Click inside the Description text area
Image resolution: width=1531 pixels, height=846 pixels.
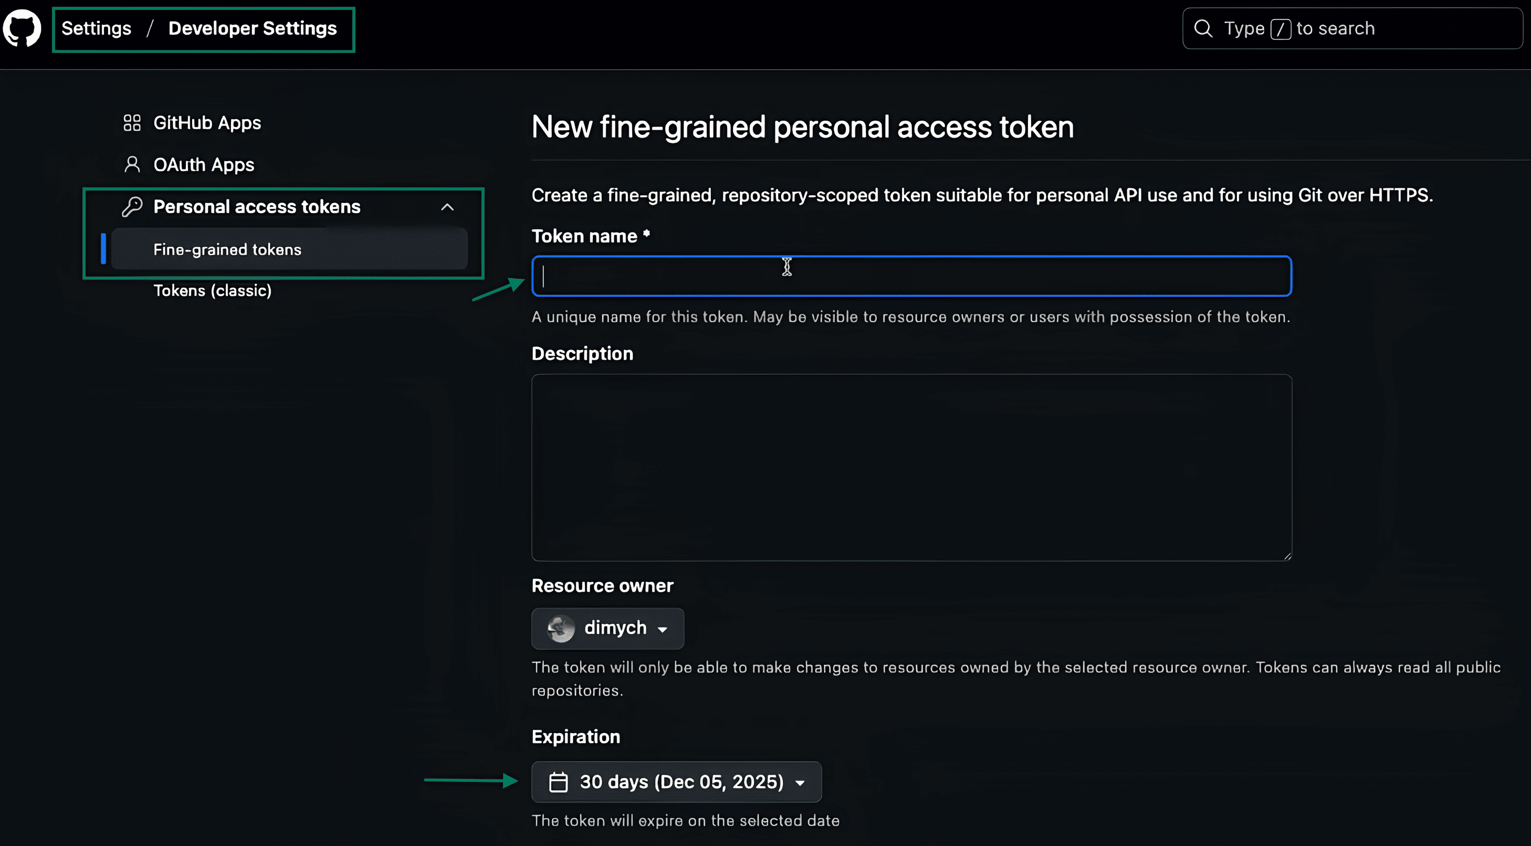[911, 467]
